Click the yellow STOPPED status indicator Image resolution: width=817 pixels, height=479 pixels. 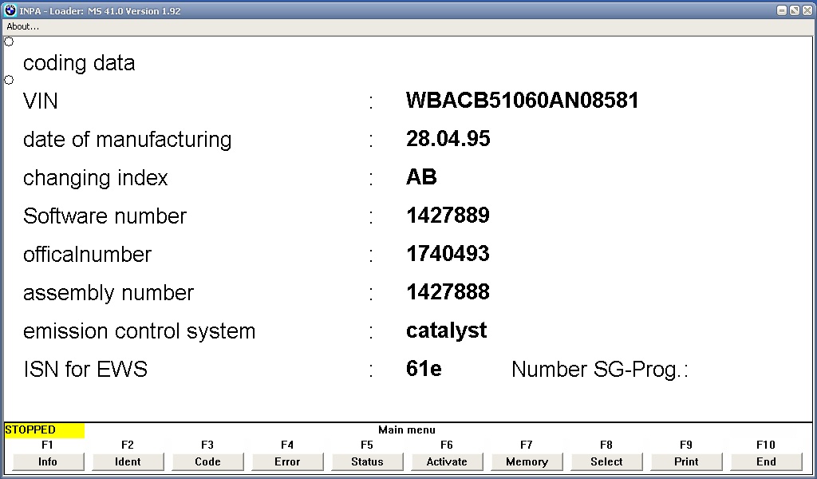click(x=45, y=430)
